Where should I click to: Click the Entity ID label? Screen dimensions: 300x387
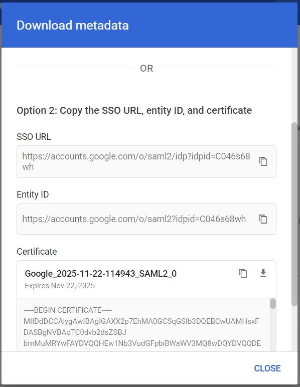[x=33, y=195]
